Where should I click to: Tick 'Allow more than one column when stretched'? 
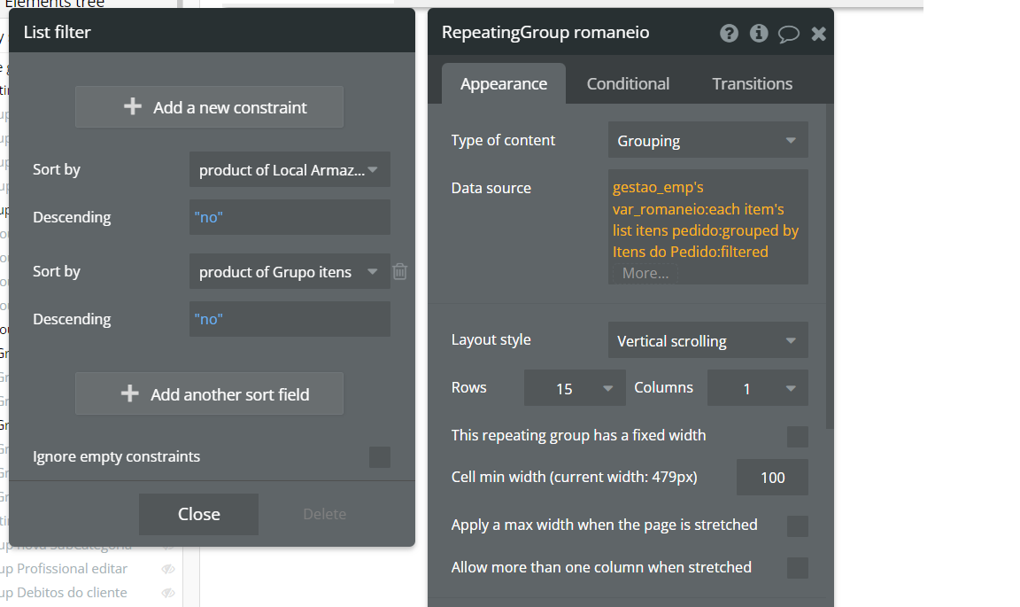point(797,568)
